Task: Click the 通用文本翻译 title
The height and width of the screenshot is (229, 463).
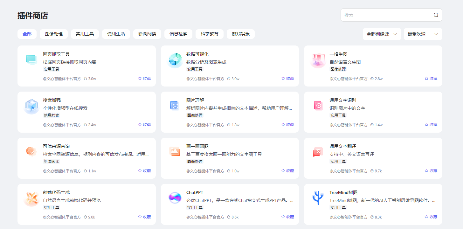Action: (343, 146)
